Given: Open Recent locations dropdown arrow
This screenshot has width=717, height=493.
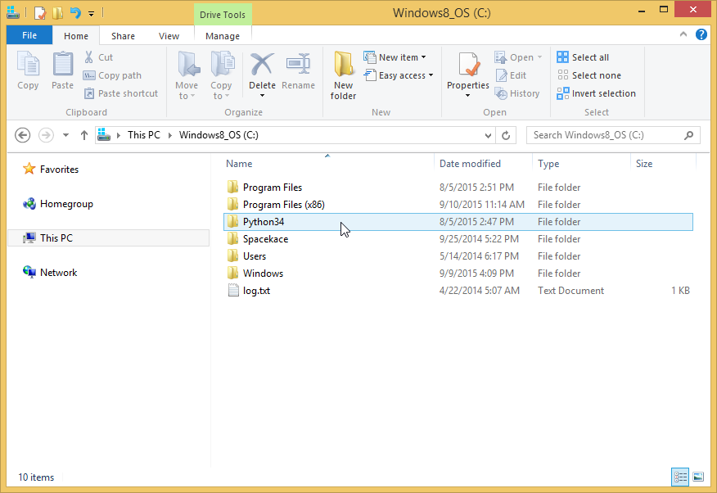Looking at the screenshot, I should pos(65,135).
